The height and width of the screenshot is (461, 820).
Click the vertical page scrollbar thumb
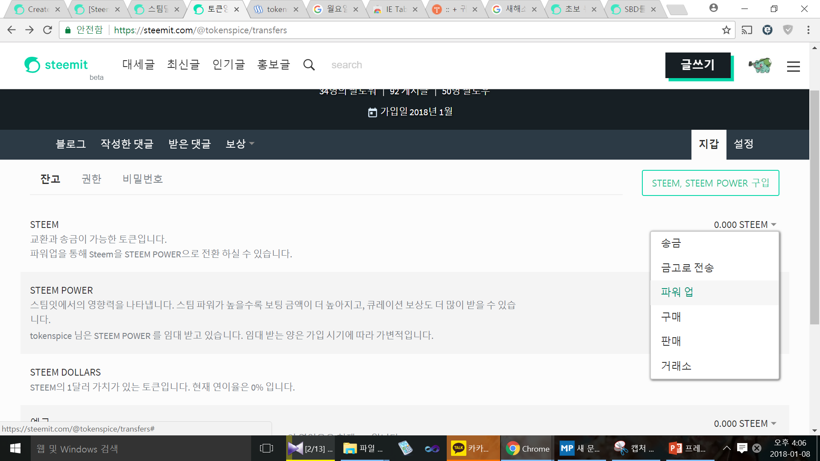coord(814,207)
